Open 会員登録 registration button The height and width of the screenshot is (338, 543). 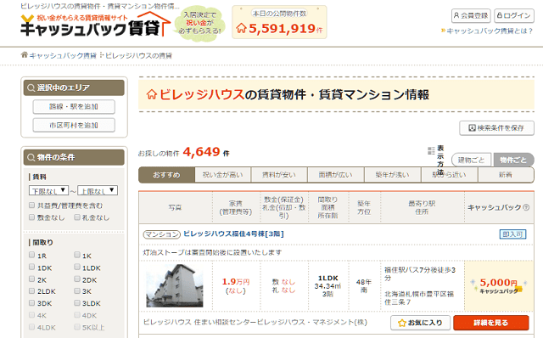click(471, 15)
